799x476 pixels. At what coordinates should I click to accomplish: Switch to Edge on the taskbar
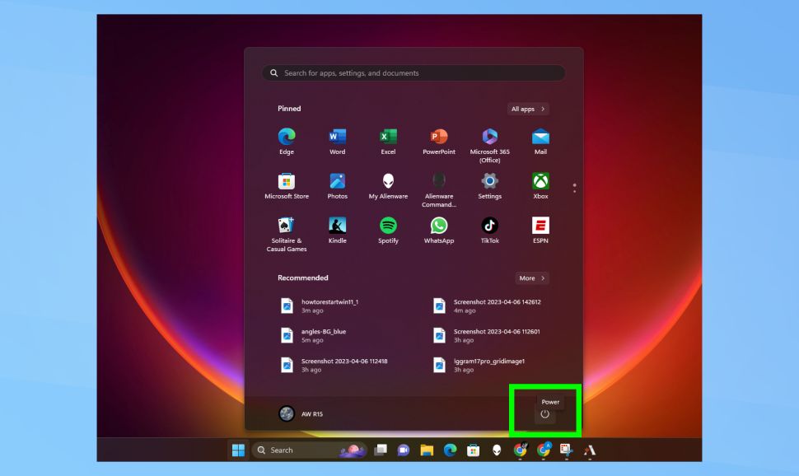[450, 450]
